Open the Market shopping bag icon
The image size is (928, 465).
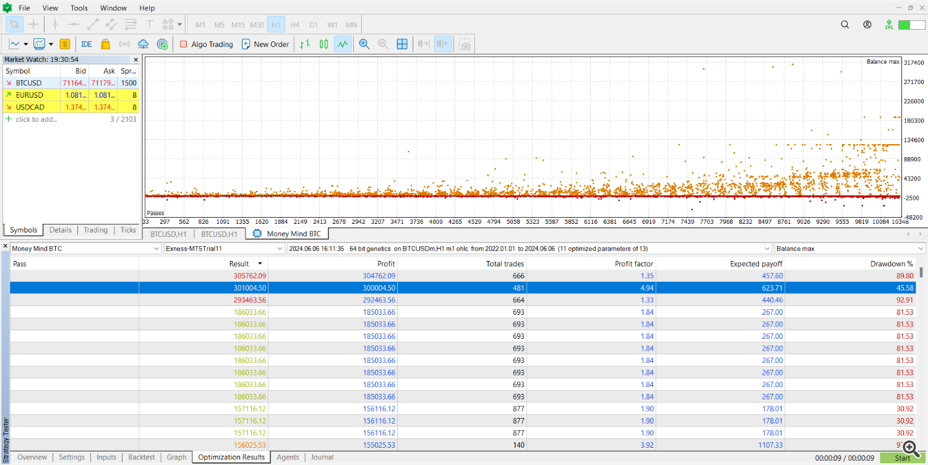[105, 44]
